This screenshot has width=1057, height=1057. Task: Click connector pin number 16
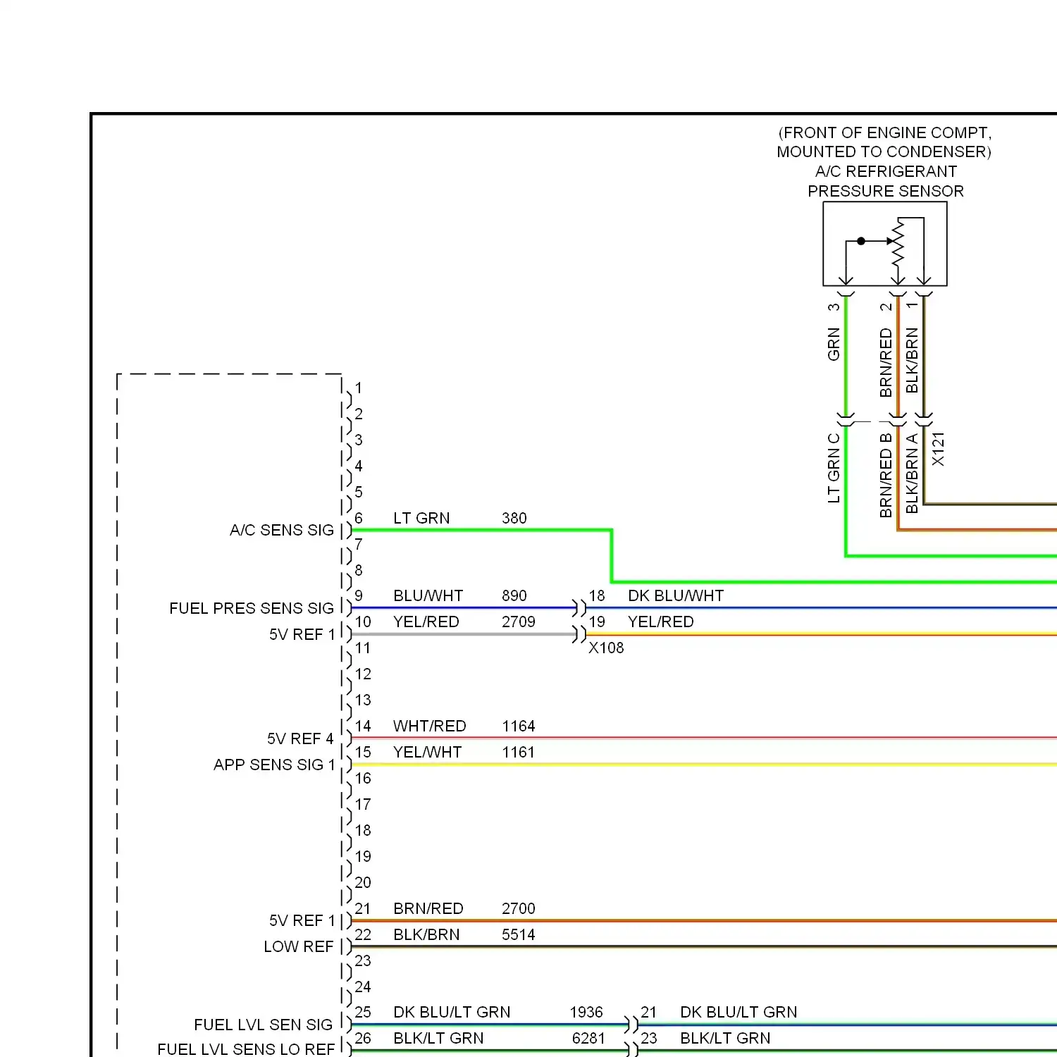pyautogui.click(x=363, y=778)
